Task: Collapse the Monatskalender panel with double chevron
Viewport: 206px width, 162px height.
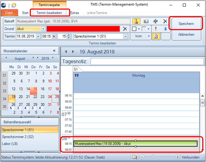Action: [54, 51]
